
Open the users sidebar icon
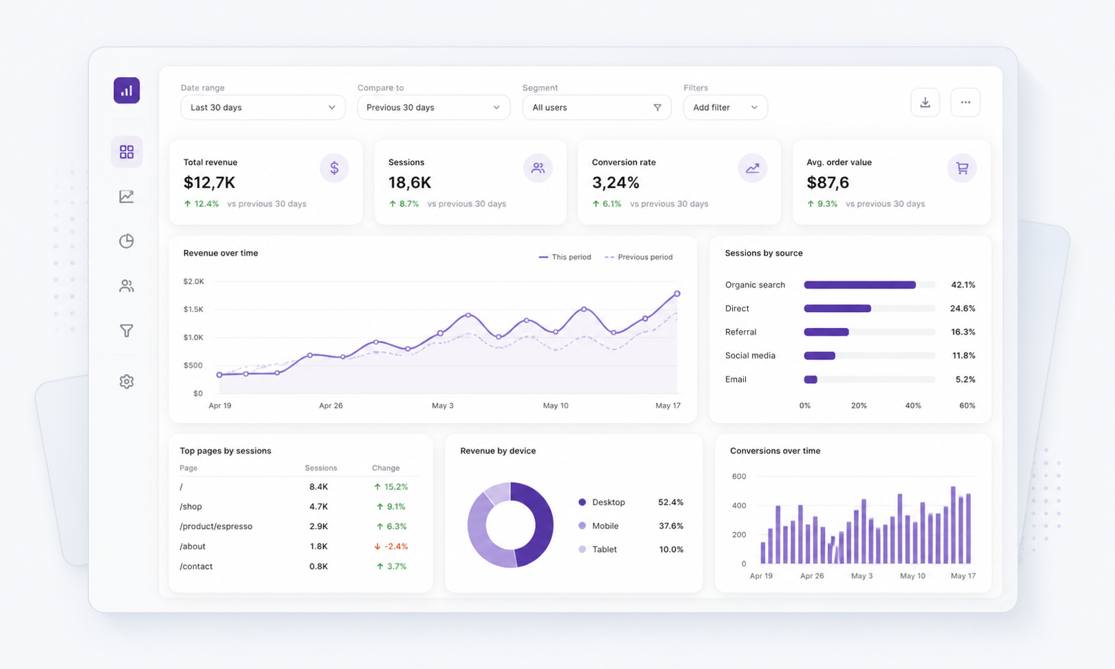(x=127, y=286)
